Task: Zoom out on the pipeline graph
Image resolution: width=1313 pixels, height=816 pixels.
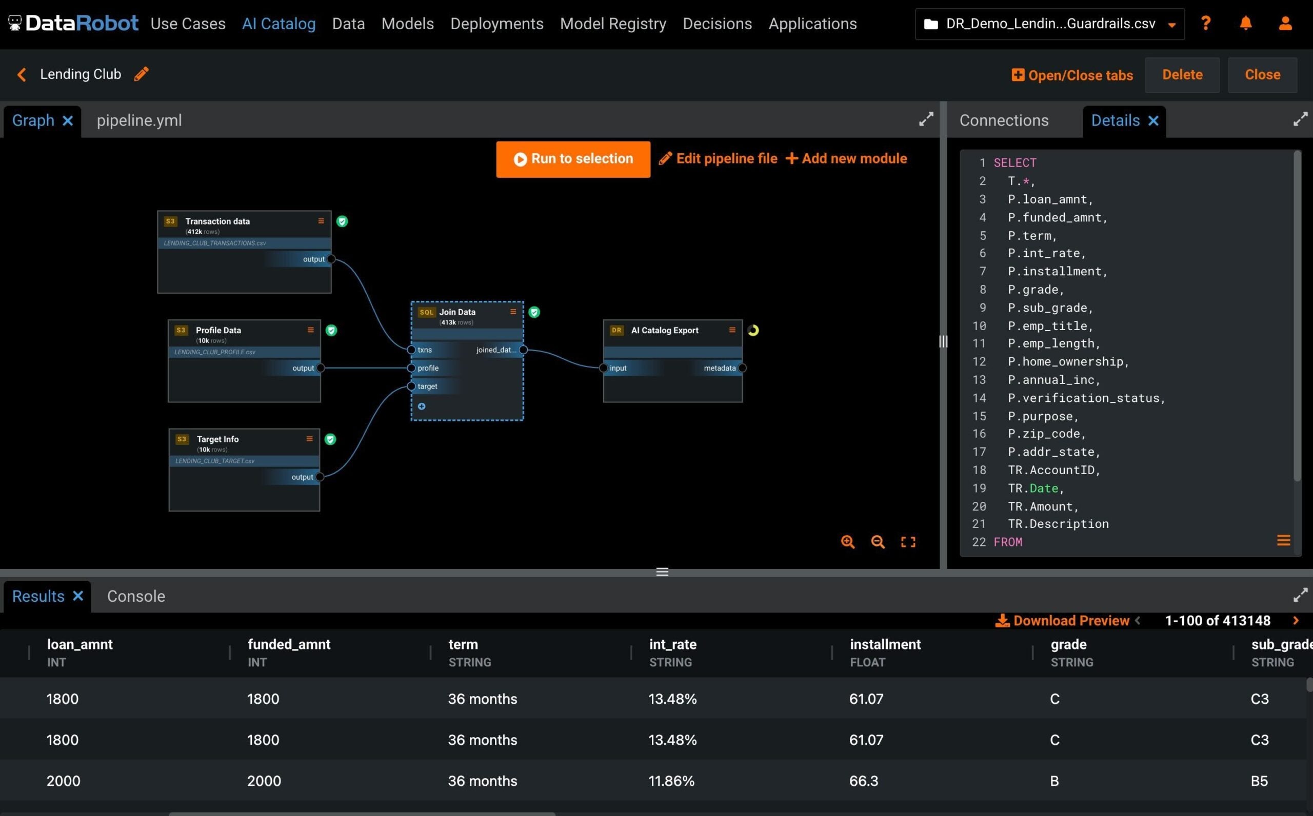Action: 878,542
